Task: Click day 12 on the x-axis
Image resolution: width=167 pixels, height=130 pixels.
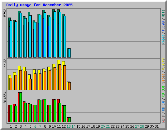Action: pos(64,126)
